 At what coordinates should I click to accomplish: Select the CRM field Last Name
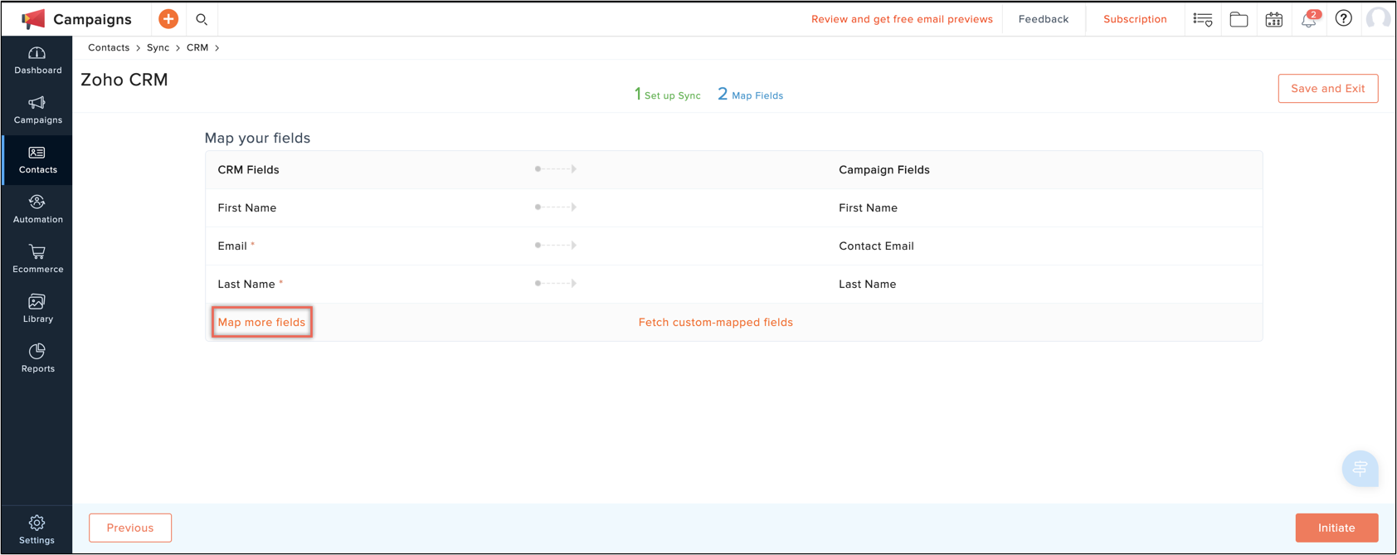(x=246, y=285)
